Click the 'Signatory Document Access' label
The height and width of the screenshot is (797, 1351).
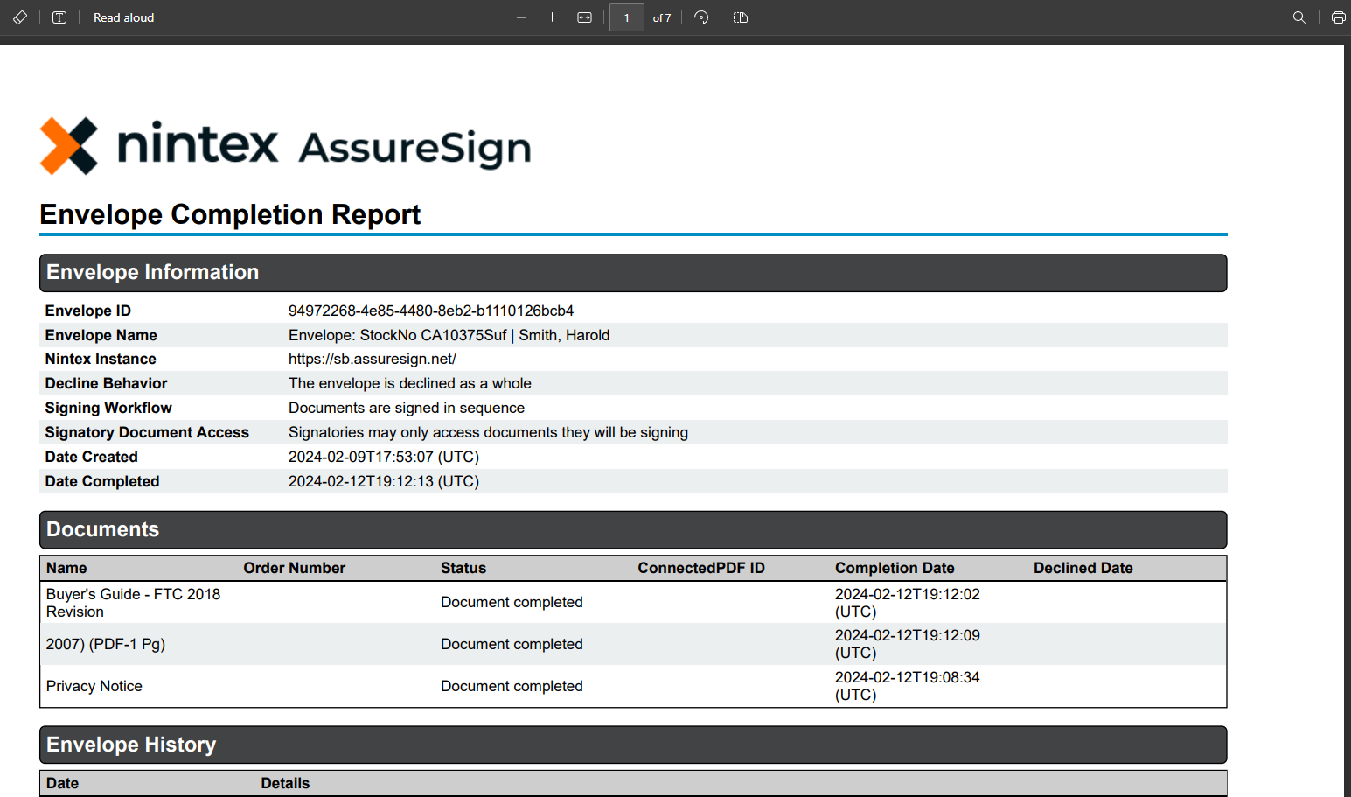coord(147,432)
